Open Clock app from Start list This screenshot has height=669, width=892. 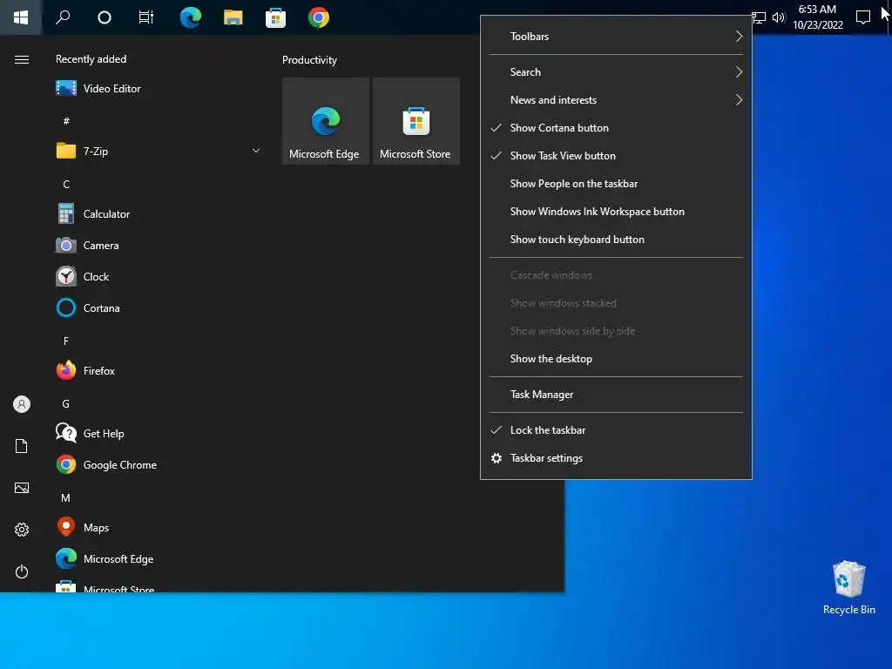159,277
